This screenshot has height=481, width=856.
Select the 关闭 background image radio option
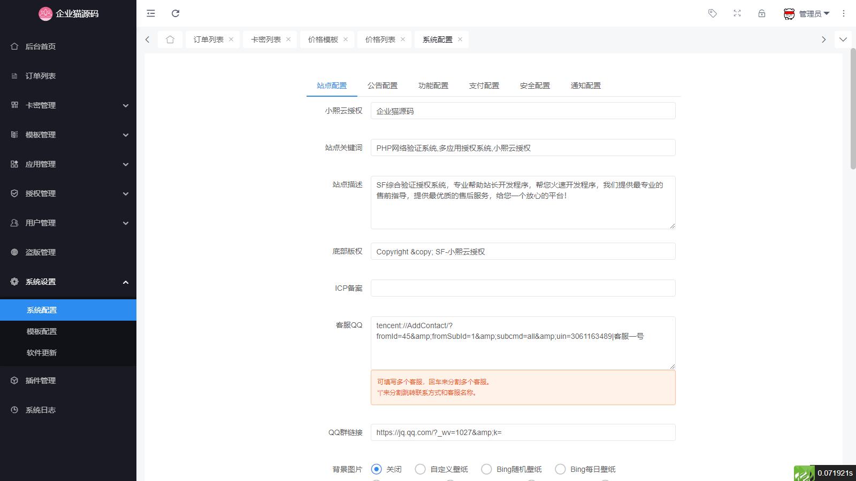click(x=377, y=469)
